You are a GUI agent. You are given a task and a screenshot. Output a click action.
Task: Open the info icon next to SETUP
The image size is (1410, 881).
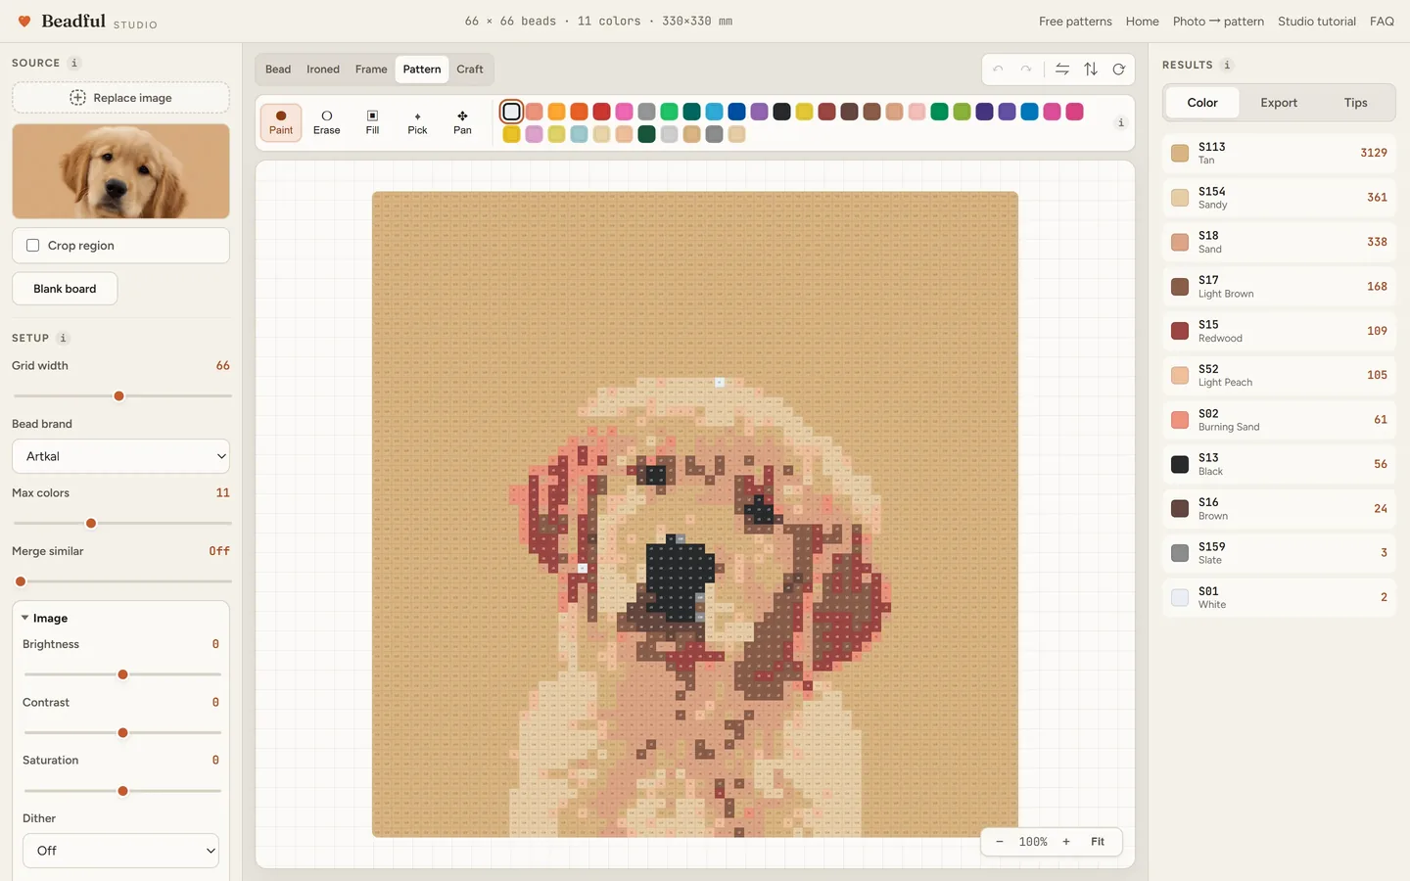(63, 338)
